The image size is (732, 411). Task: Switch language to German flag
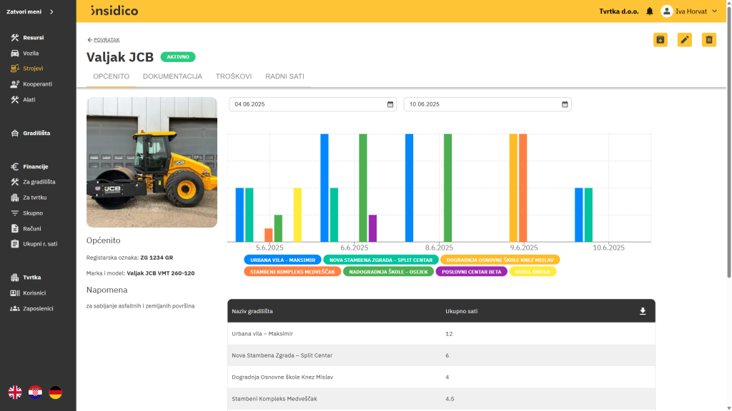pyautogui.click(x=55, y=392)
